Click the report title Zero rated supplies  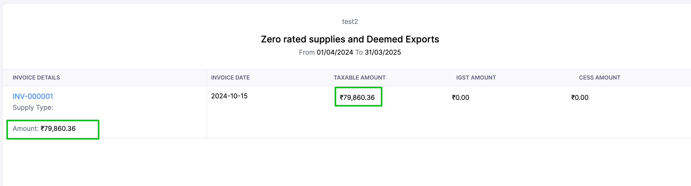350,39
